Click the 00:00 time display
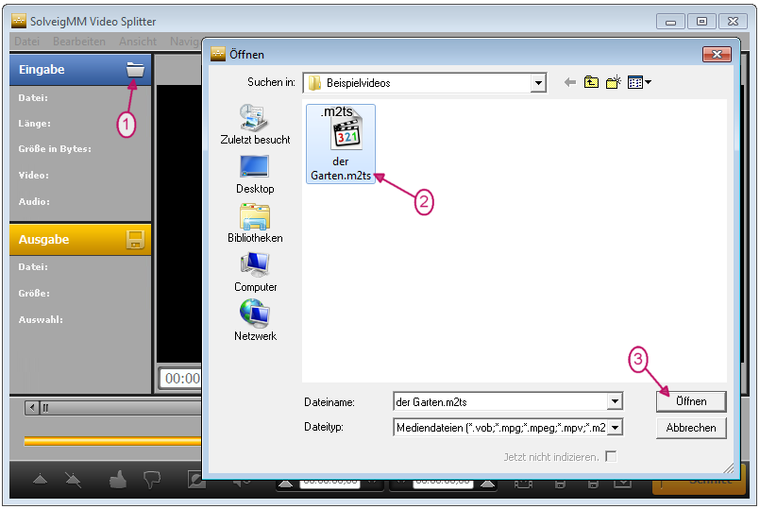760x509 pixels. coord(182,378)
